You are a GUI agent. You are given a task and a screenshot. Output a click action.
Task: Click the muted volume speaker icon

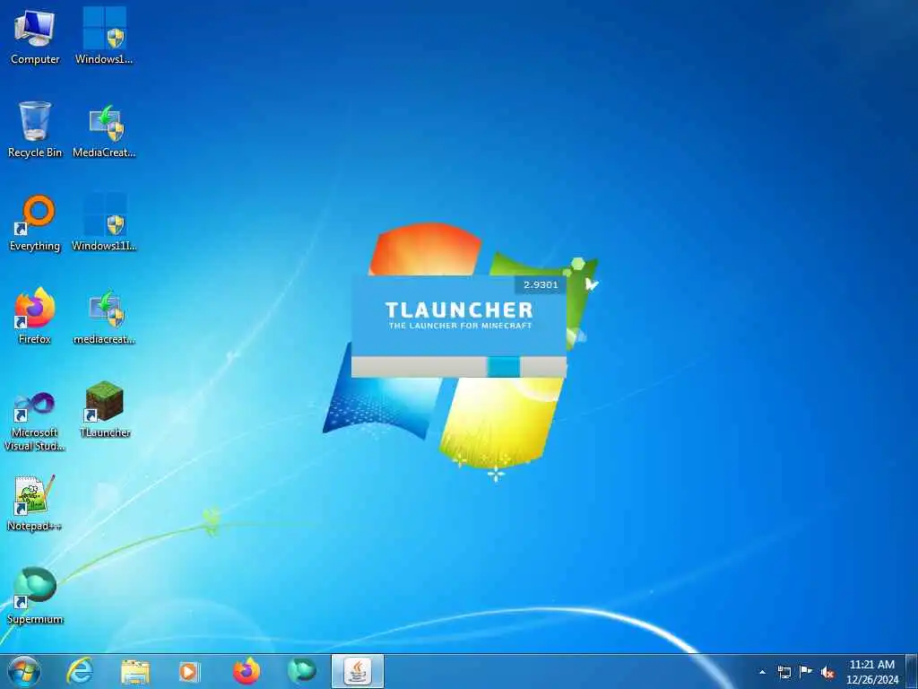(827, 672)
